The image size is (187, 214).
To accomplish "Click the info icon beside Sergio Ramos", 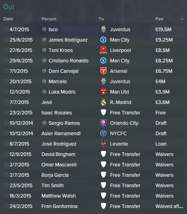I will pyautogui.click(x=44, y=123).
